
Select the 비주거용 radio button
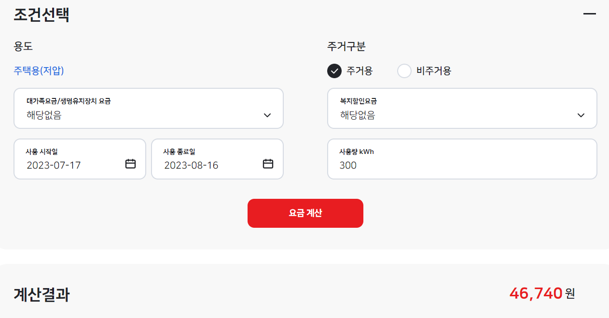coord(404,71)
